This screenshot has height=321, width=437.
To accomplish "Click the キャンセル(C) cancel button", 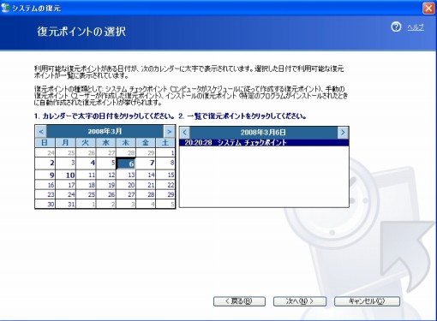I will point(367,301).
